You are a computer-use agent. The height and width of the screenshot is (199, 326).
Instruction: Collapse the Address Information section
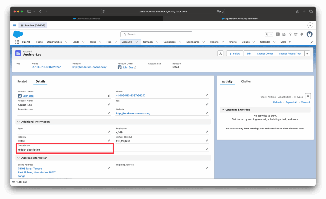[x=18, y=158]
